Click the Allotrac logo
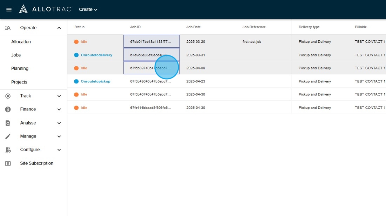 click(45, 9)
